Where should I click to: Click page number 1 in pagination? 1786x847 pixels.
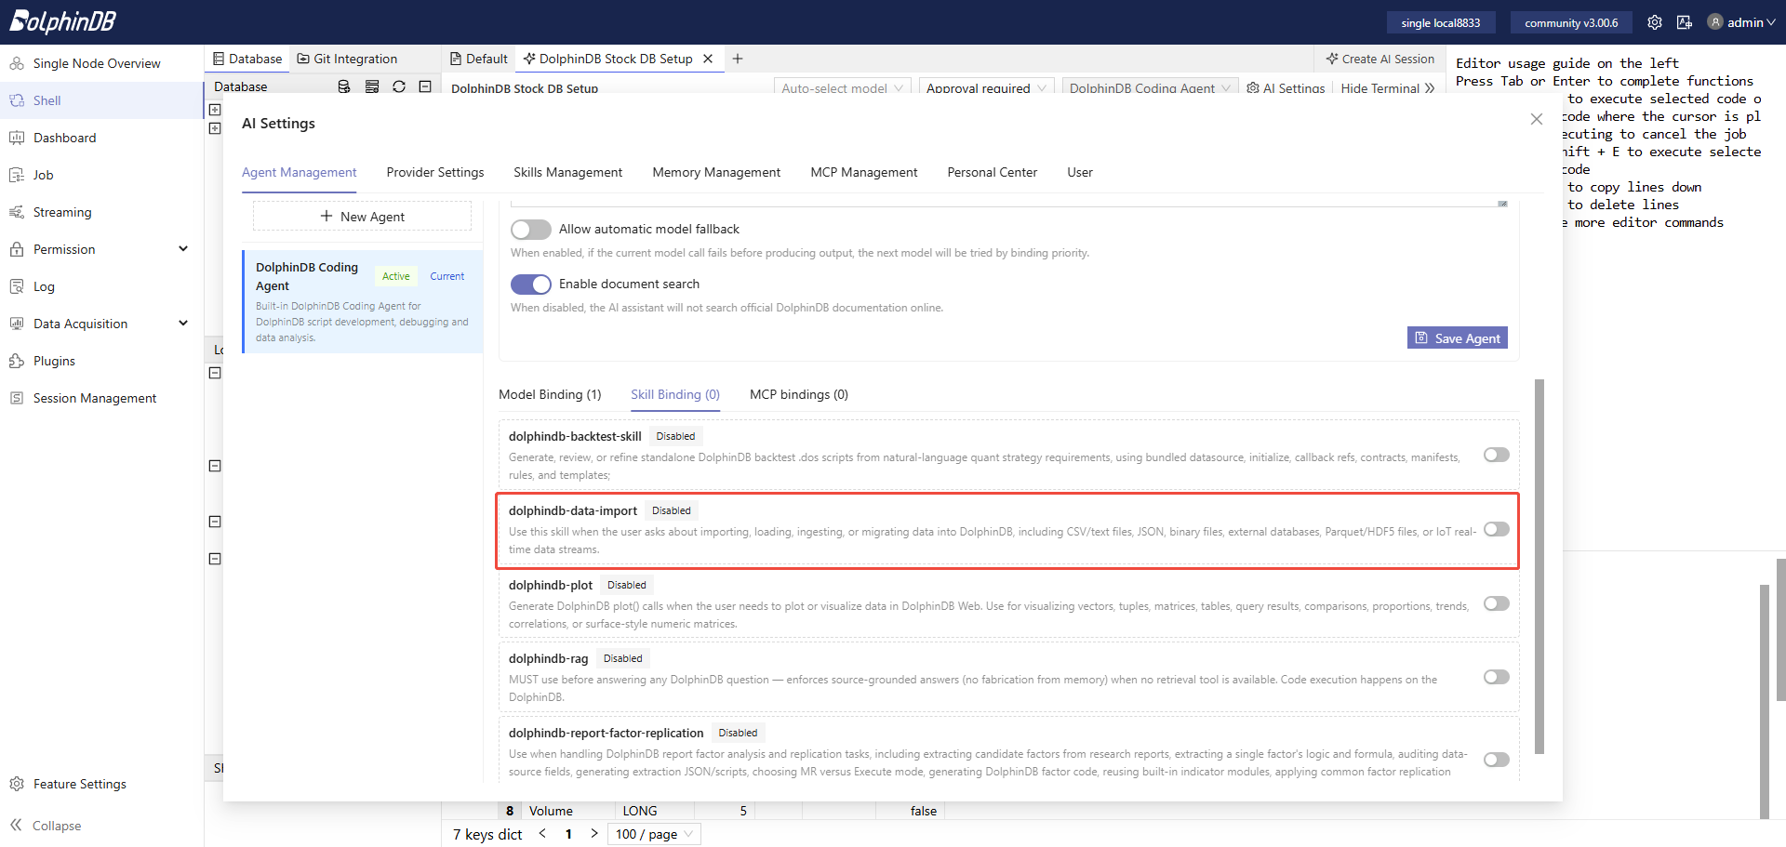[x=568, y=834]
